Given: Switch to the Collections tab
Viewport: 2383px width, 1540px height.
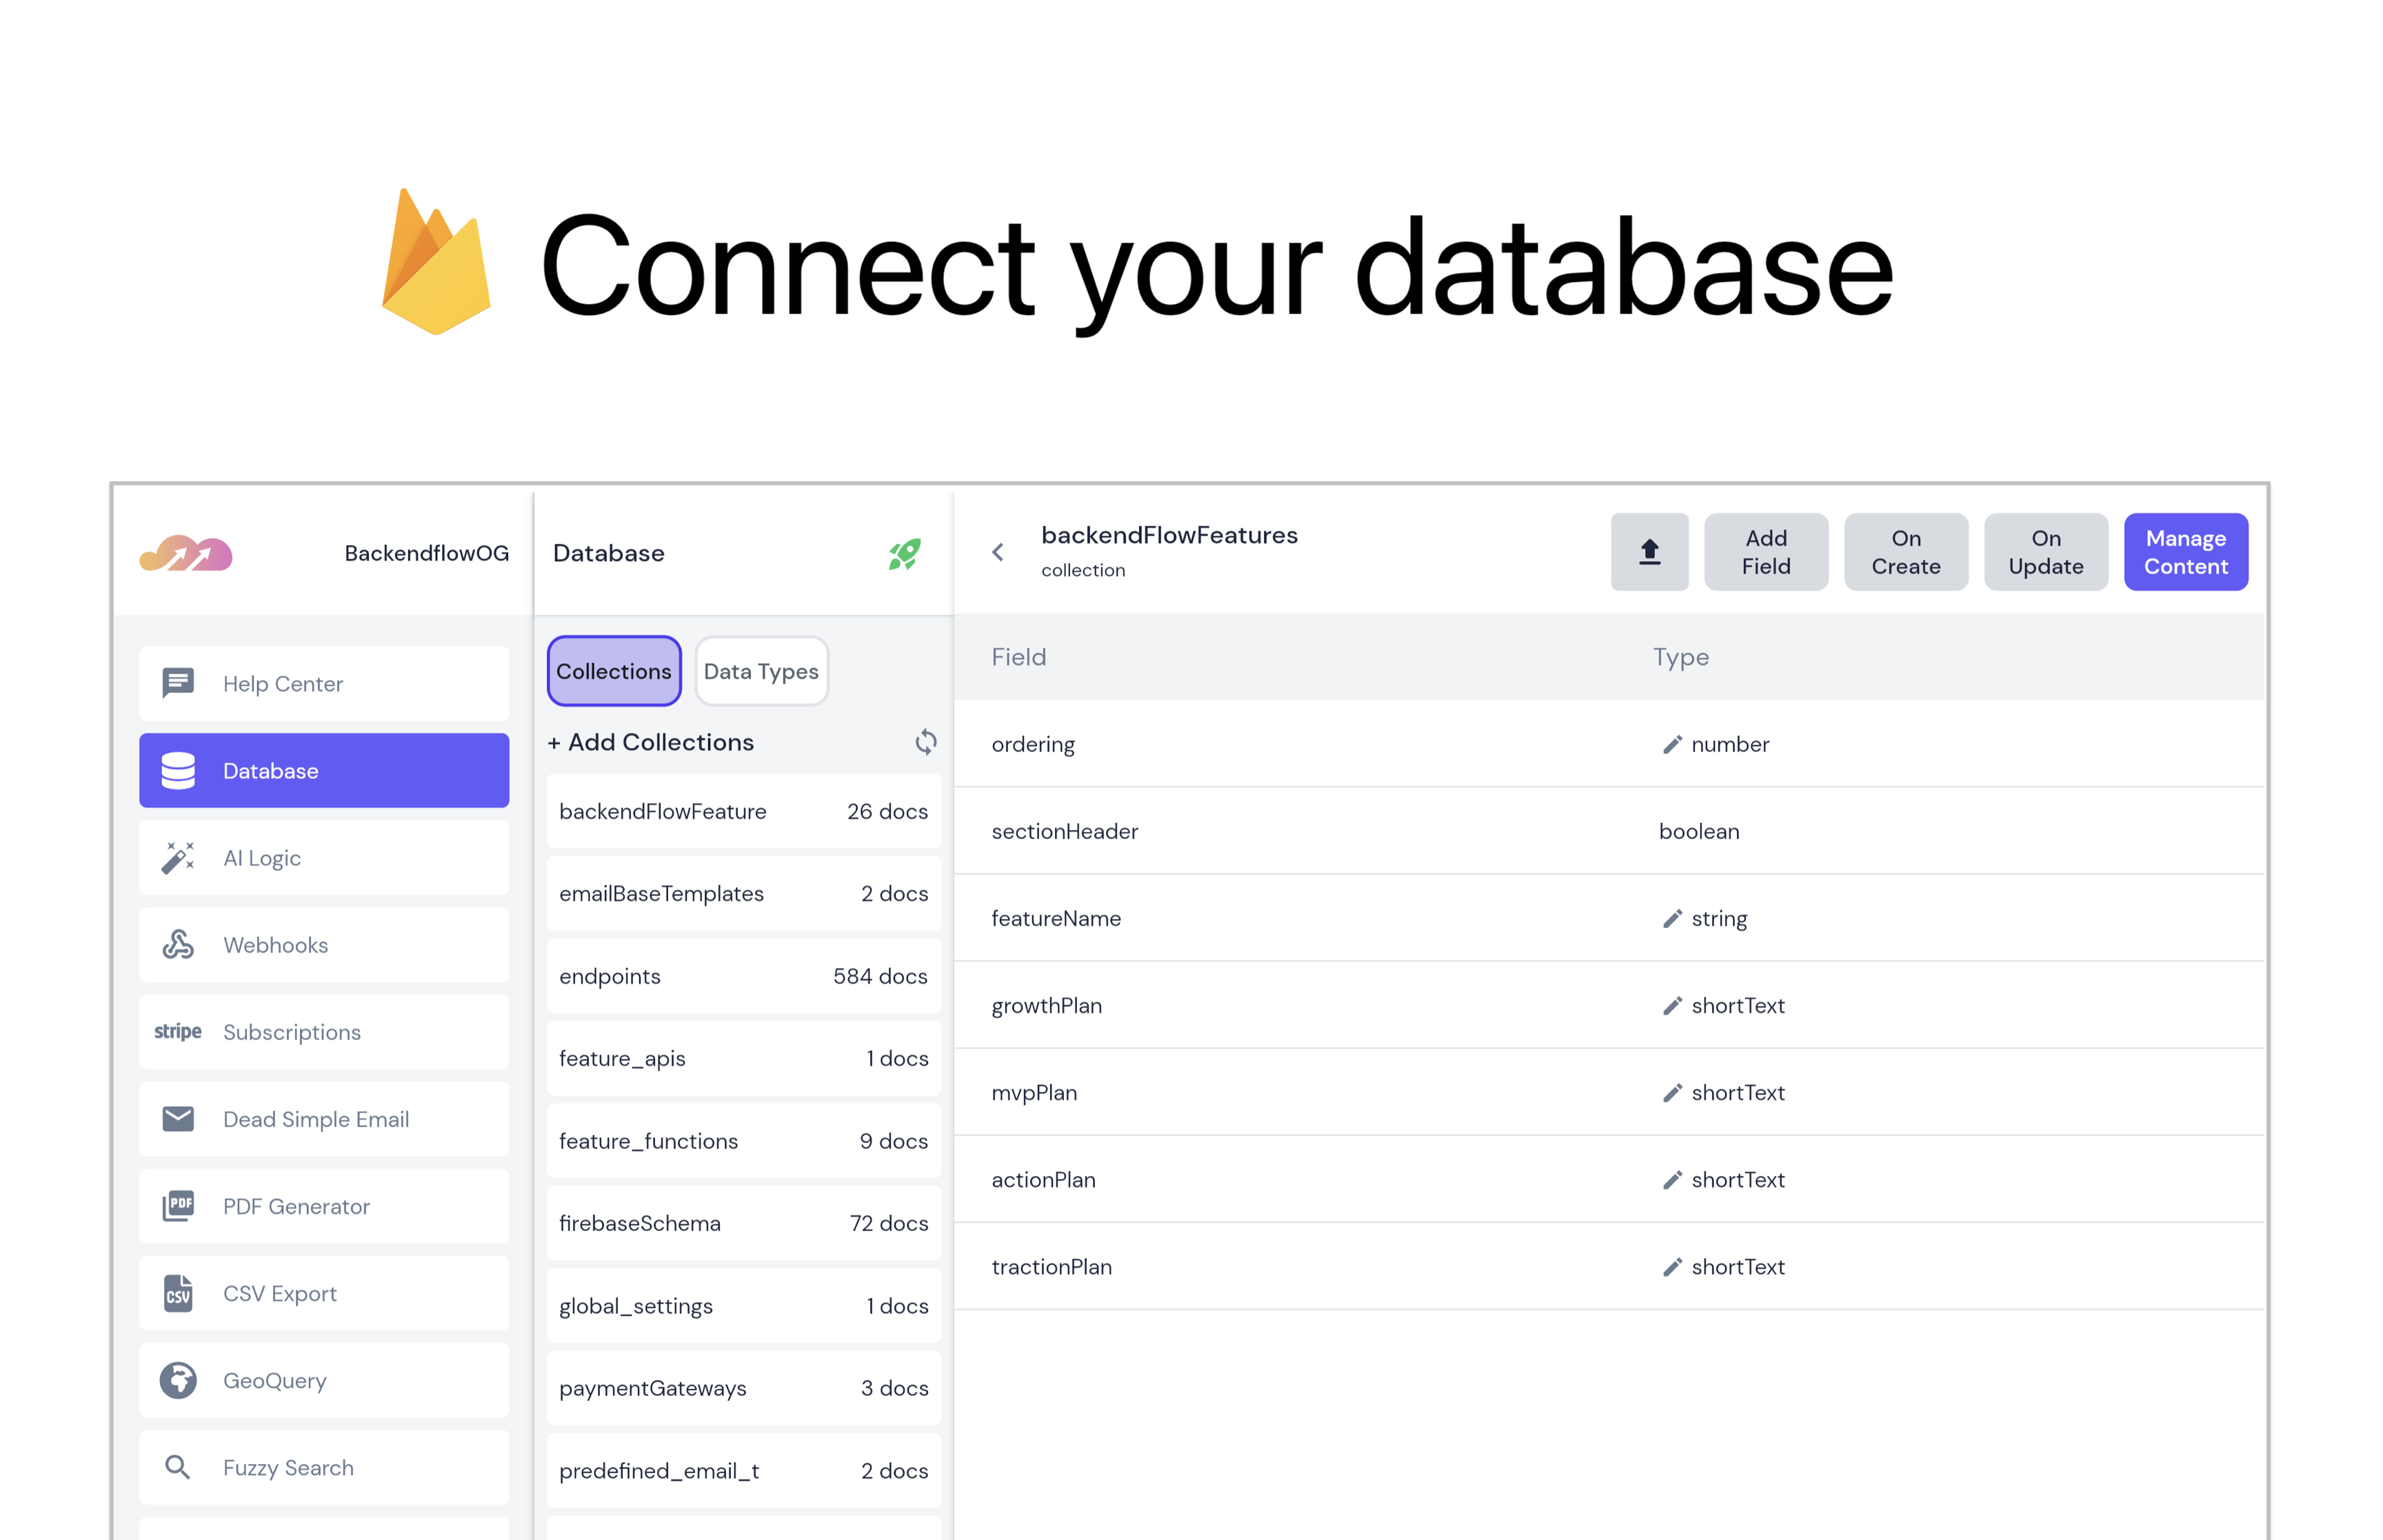Looking at the screenshot, I should click(x=614, y=671).
